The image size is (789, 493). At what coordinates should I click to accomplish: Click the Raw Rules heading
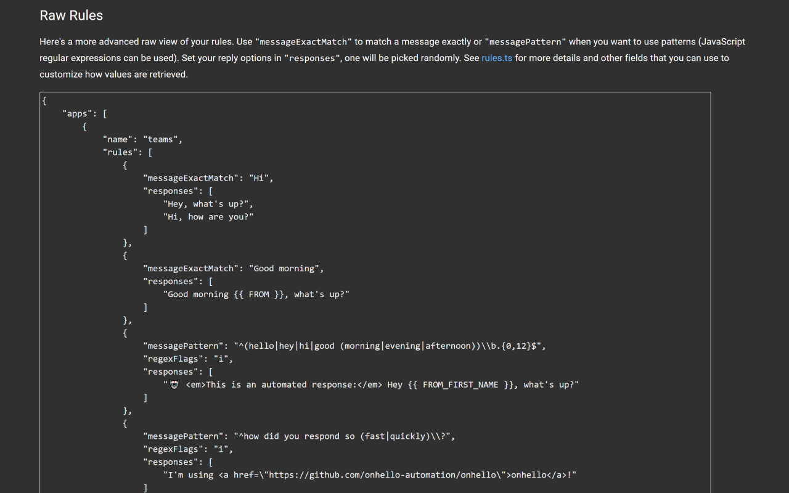tap(72, 15)
